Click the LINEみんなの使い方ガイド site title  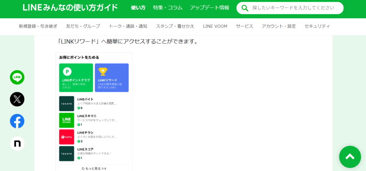tap(70, 8)
